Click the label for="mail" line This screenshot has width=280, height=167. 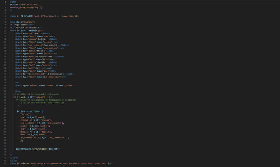tap(34, 68)
